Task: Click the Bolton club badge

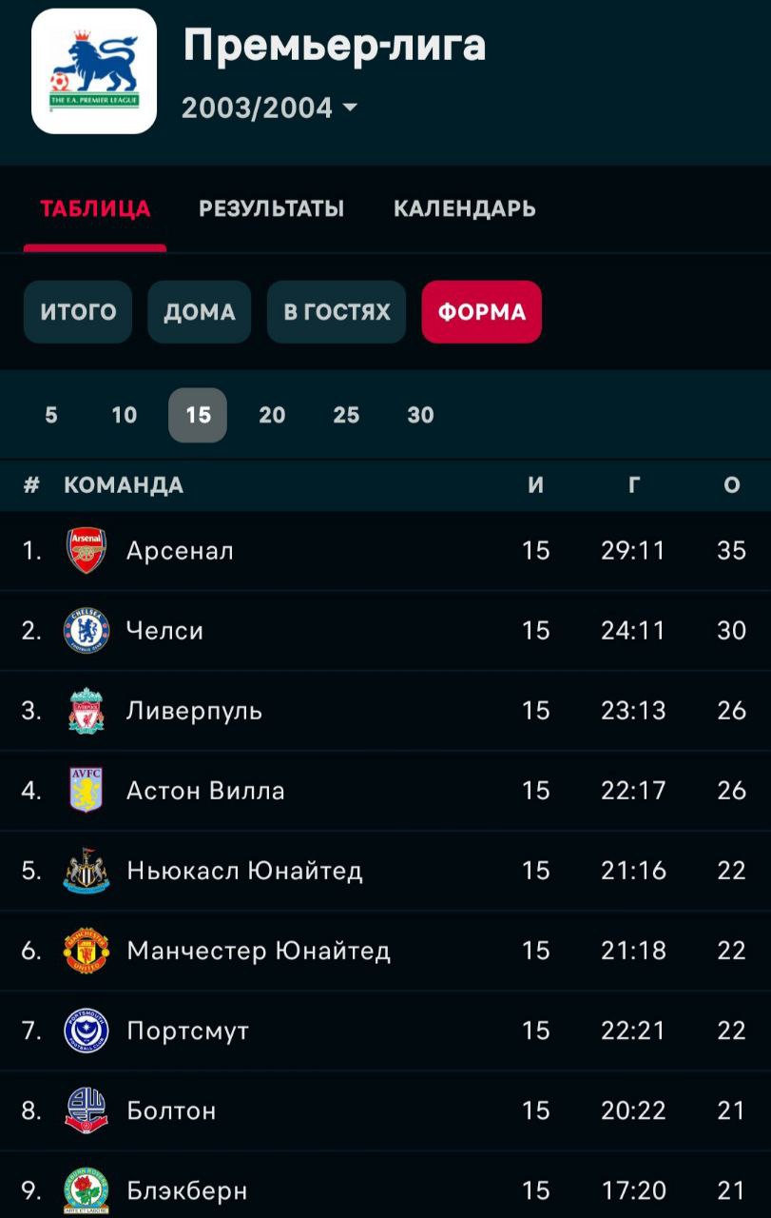Action: pos(87,1110)
